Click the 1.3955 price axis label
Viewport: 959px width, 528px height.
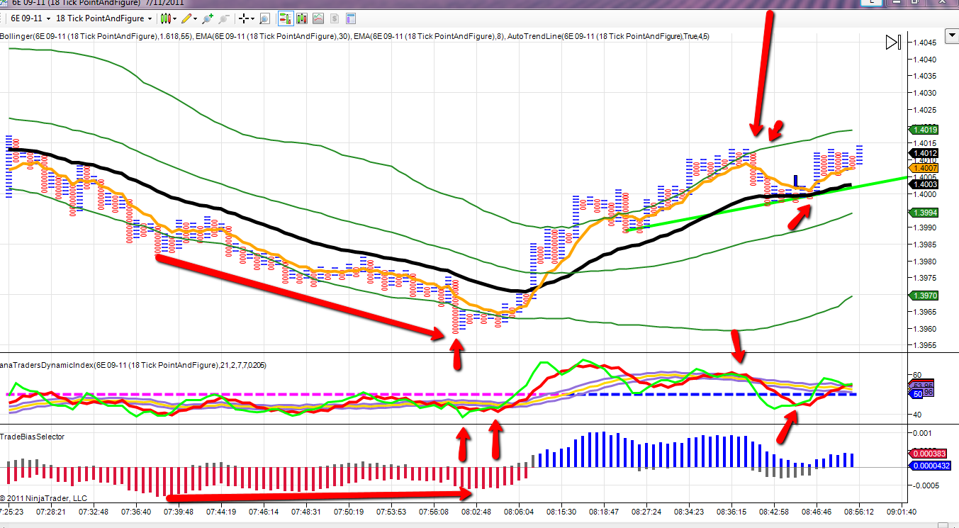(x=925, y=345)
